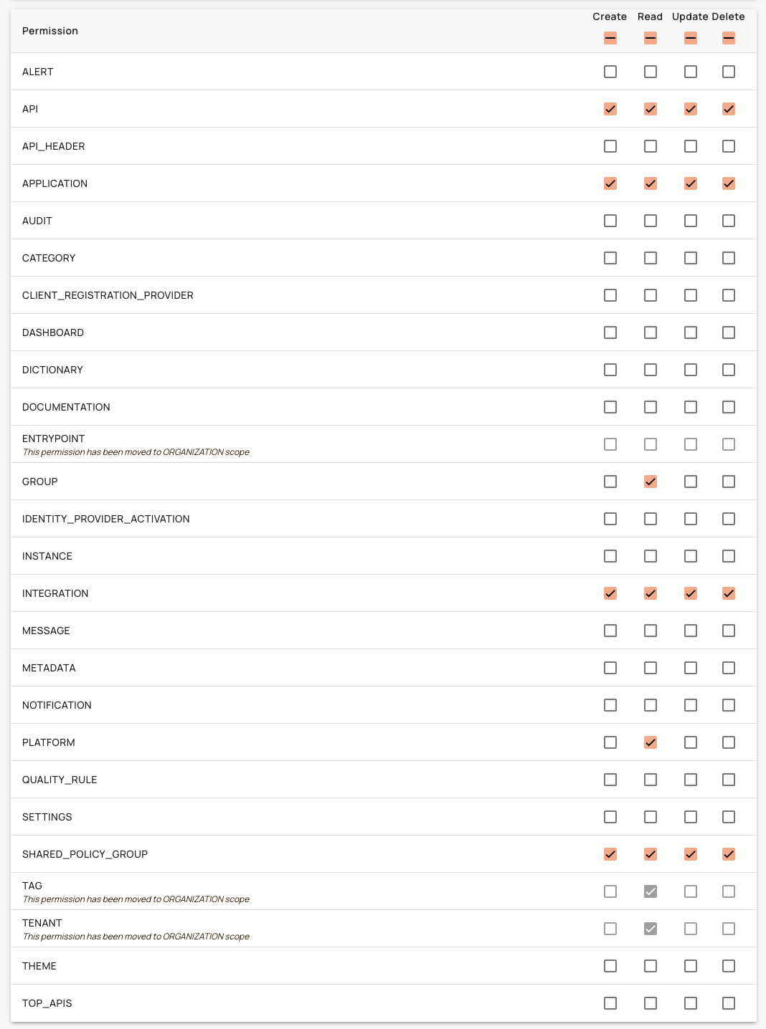
Task: Uncheck Read permission for API
Action: point(651,109)
